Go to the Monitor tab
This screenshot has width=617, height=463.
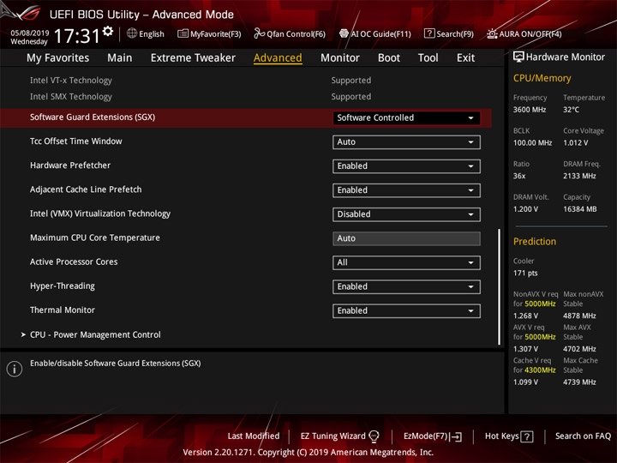[x=340, y=58]
